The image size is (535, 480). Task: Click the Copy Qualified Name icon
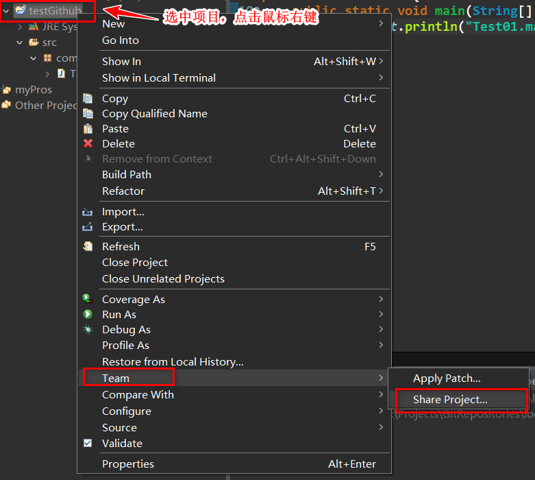click(x=88, y=113)
